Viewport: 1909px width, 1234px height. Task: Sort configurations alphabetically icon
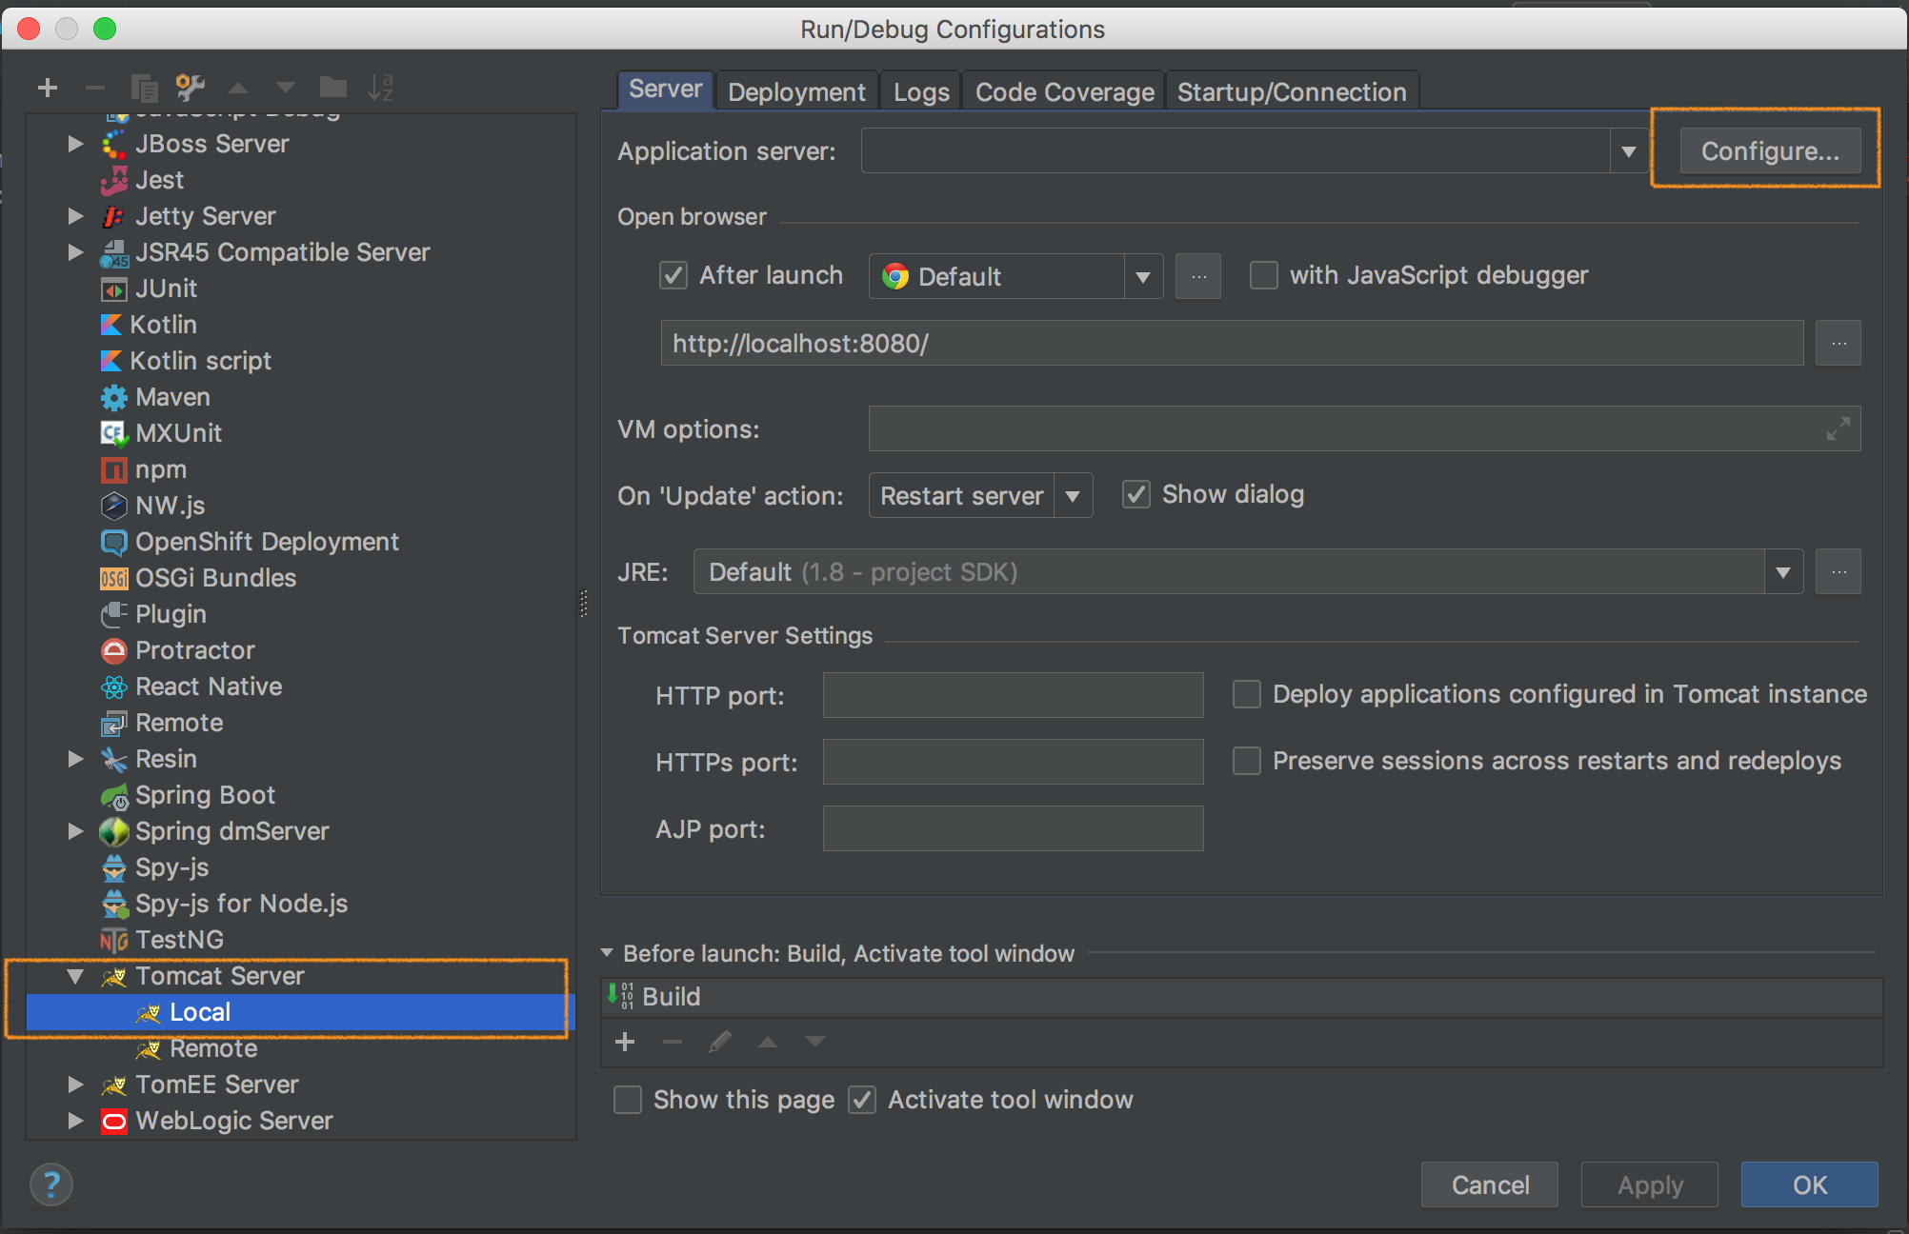click(x=380, y=88)
